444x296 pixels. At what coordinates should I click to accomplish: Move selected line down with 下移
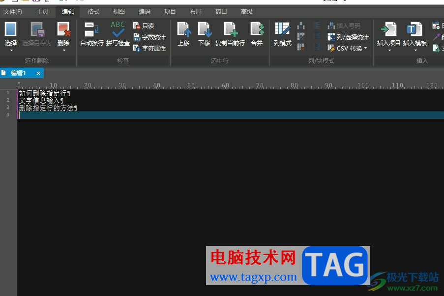pos(204,34)
